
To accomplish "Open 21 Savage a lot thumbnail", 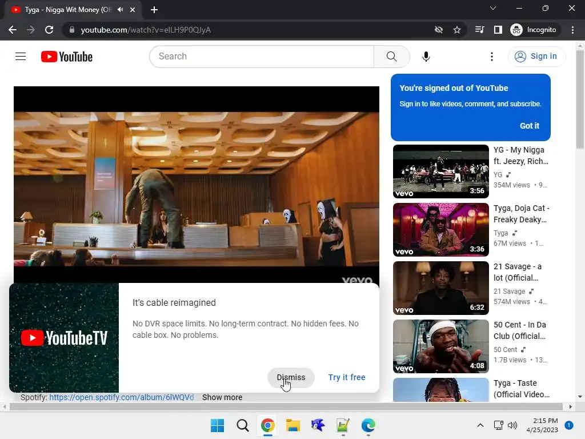I will [x=440, y=288].
